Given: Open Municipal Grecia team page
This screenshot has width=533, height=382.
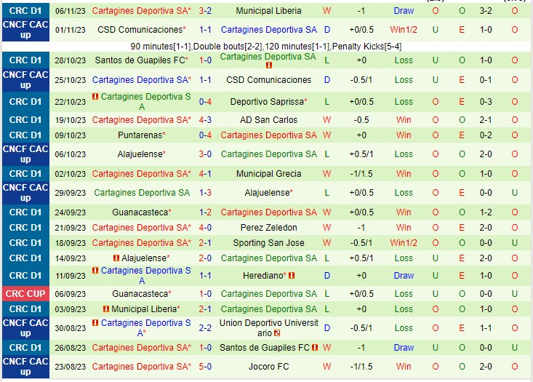Looking at the screenshot, I should point(268,173).
